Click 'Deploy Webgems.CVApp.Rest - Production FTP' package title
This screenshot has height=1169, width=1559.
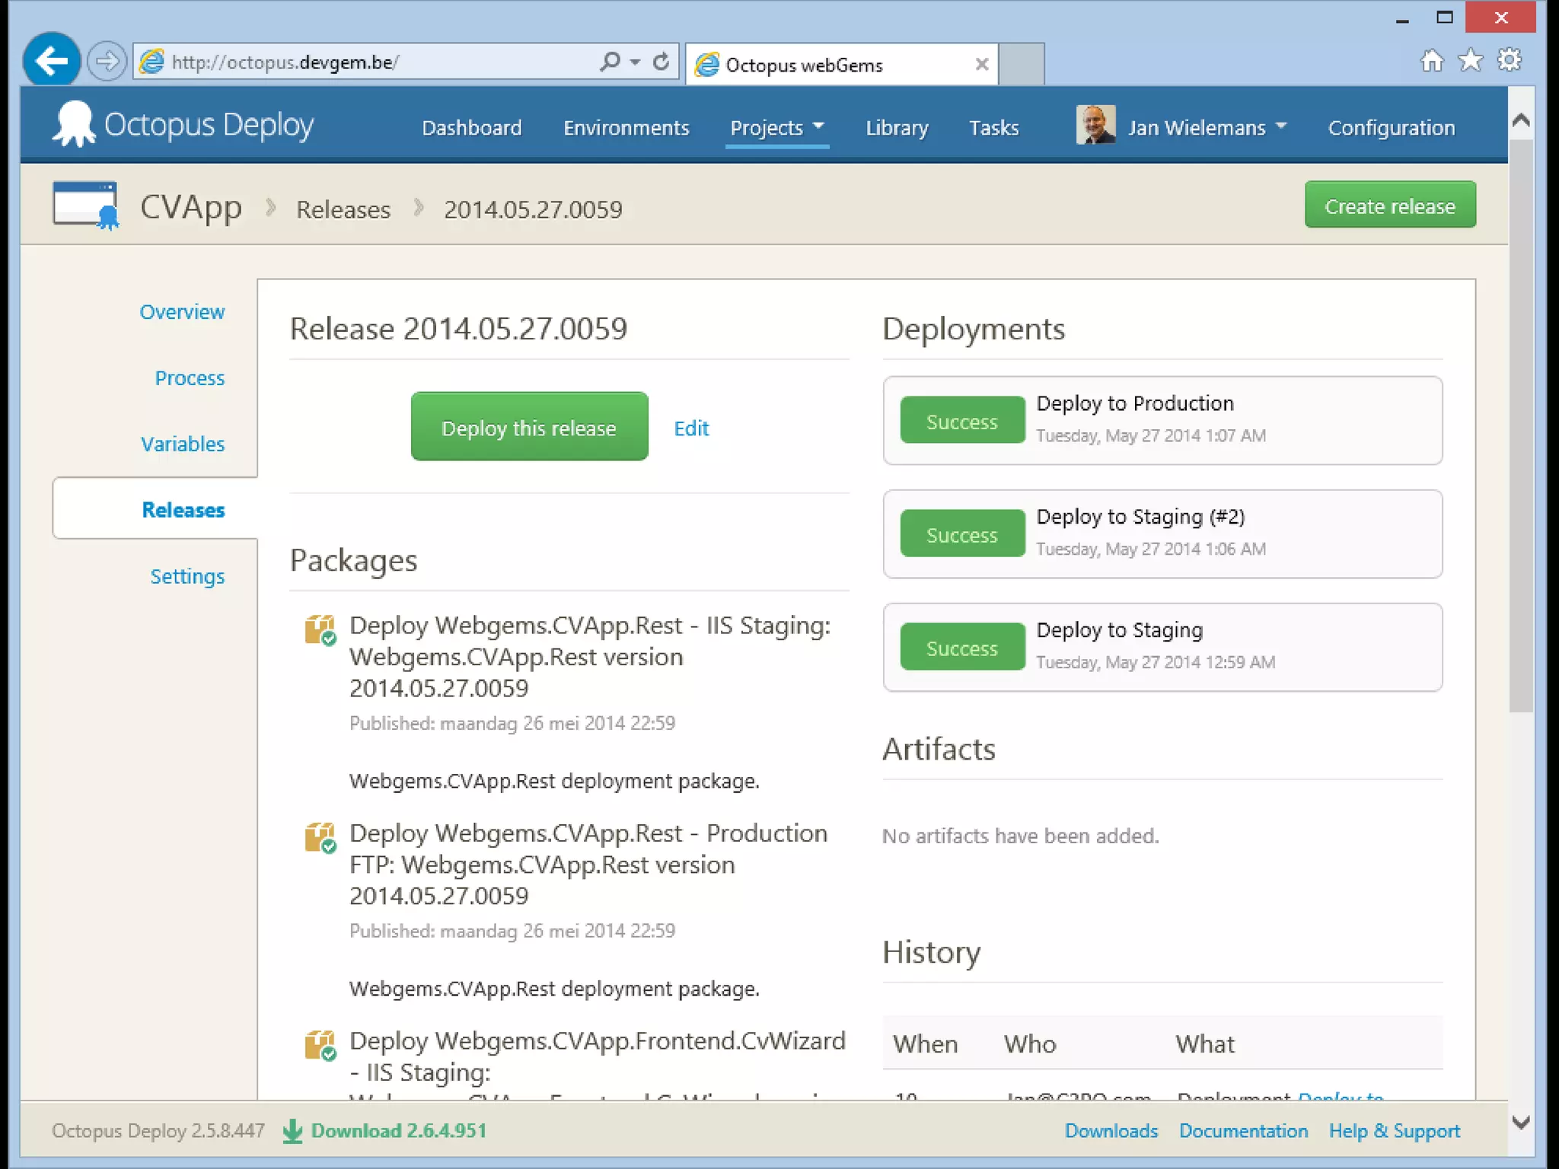click(x=588, y=865)
